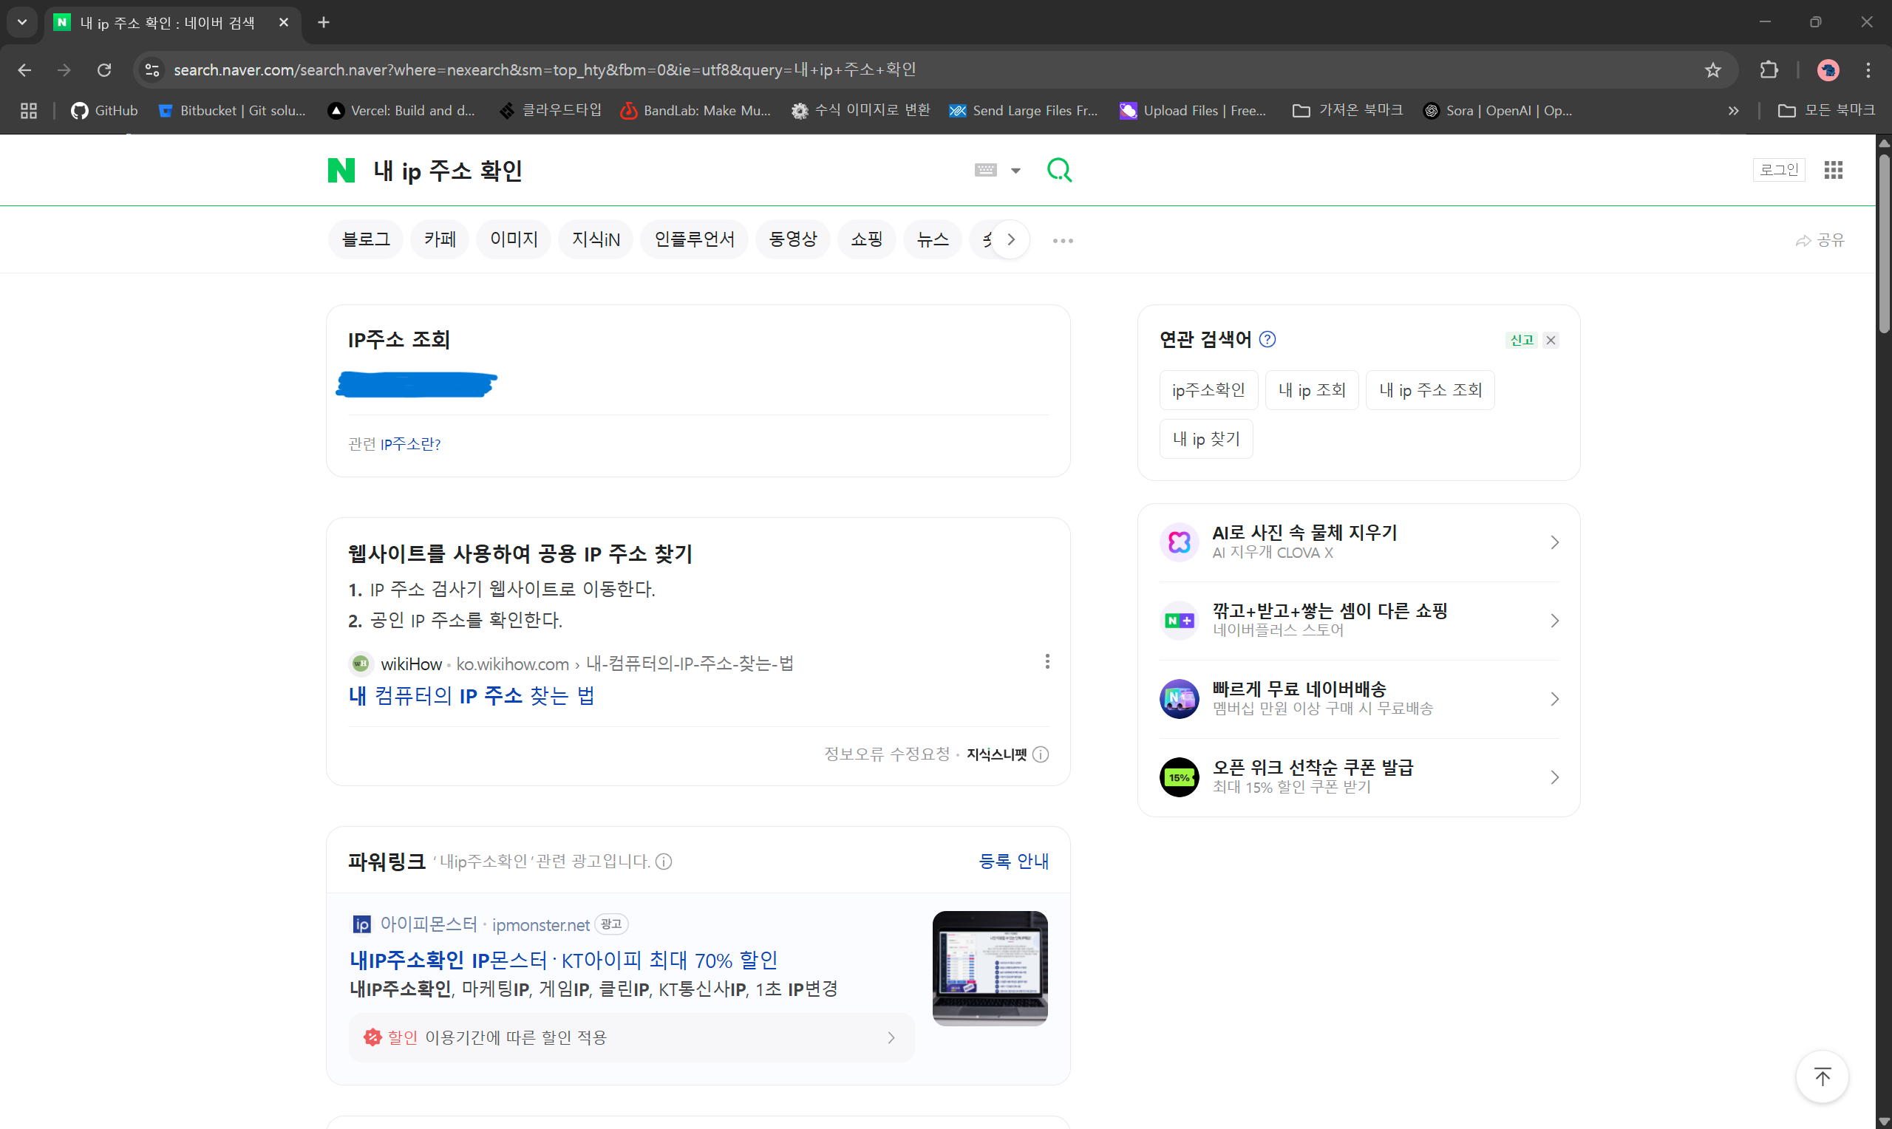
Task: Click 정보오류 수정요청 link
Action: 887,754
